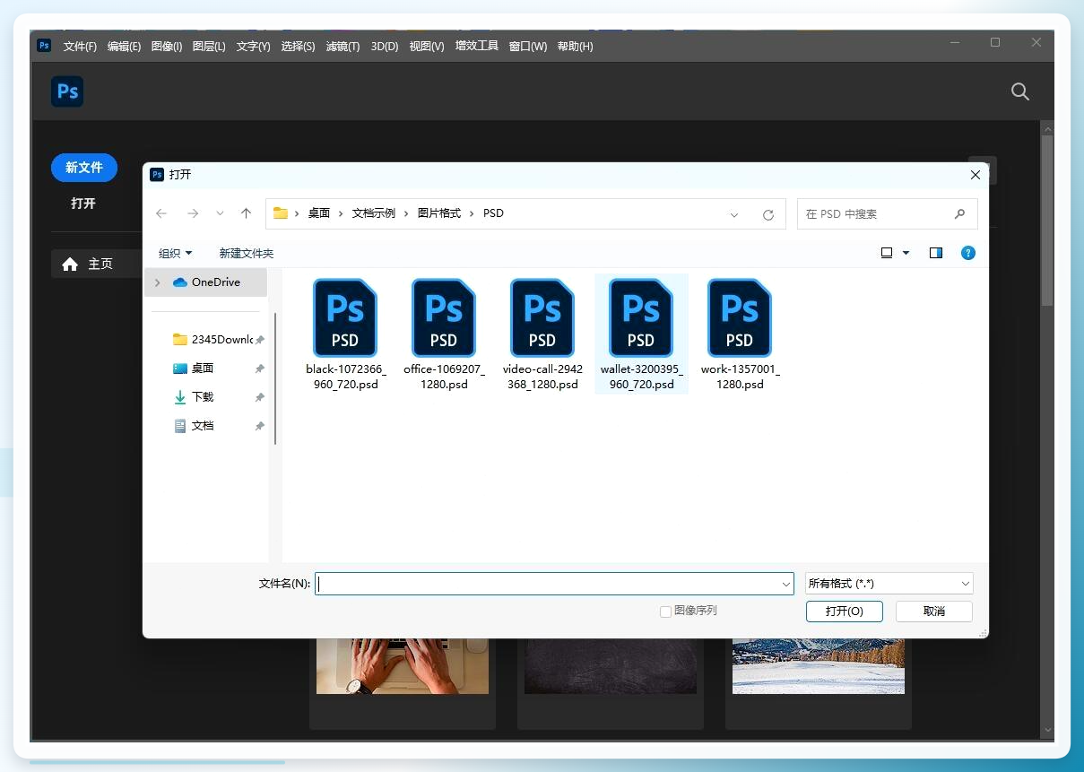Open the 3D(D) menu
1084x772 pixels.
(x=385, y=46)
